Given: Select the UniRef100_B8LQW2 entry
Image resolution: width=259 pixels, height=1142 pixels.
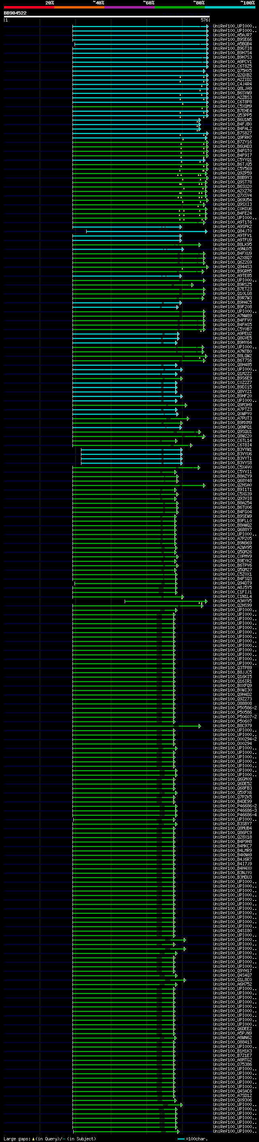Looking at the screenshot, I should point(232,356).
